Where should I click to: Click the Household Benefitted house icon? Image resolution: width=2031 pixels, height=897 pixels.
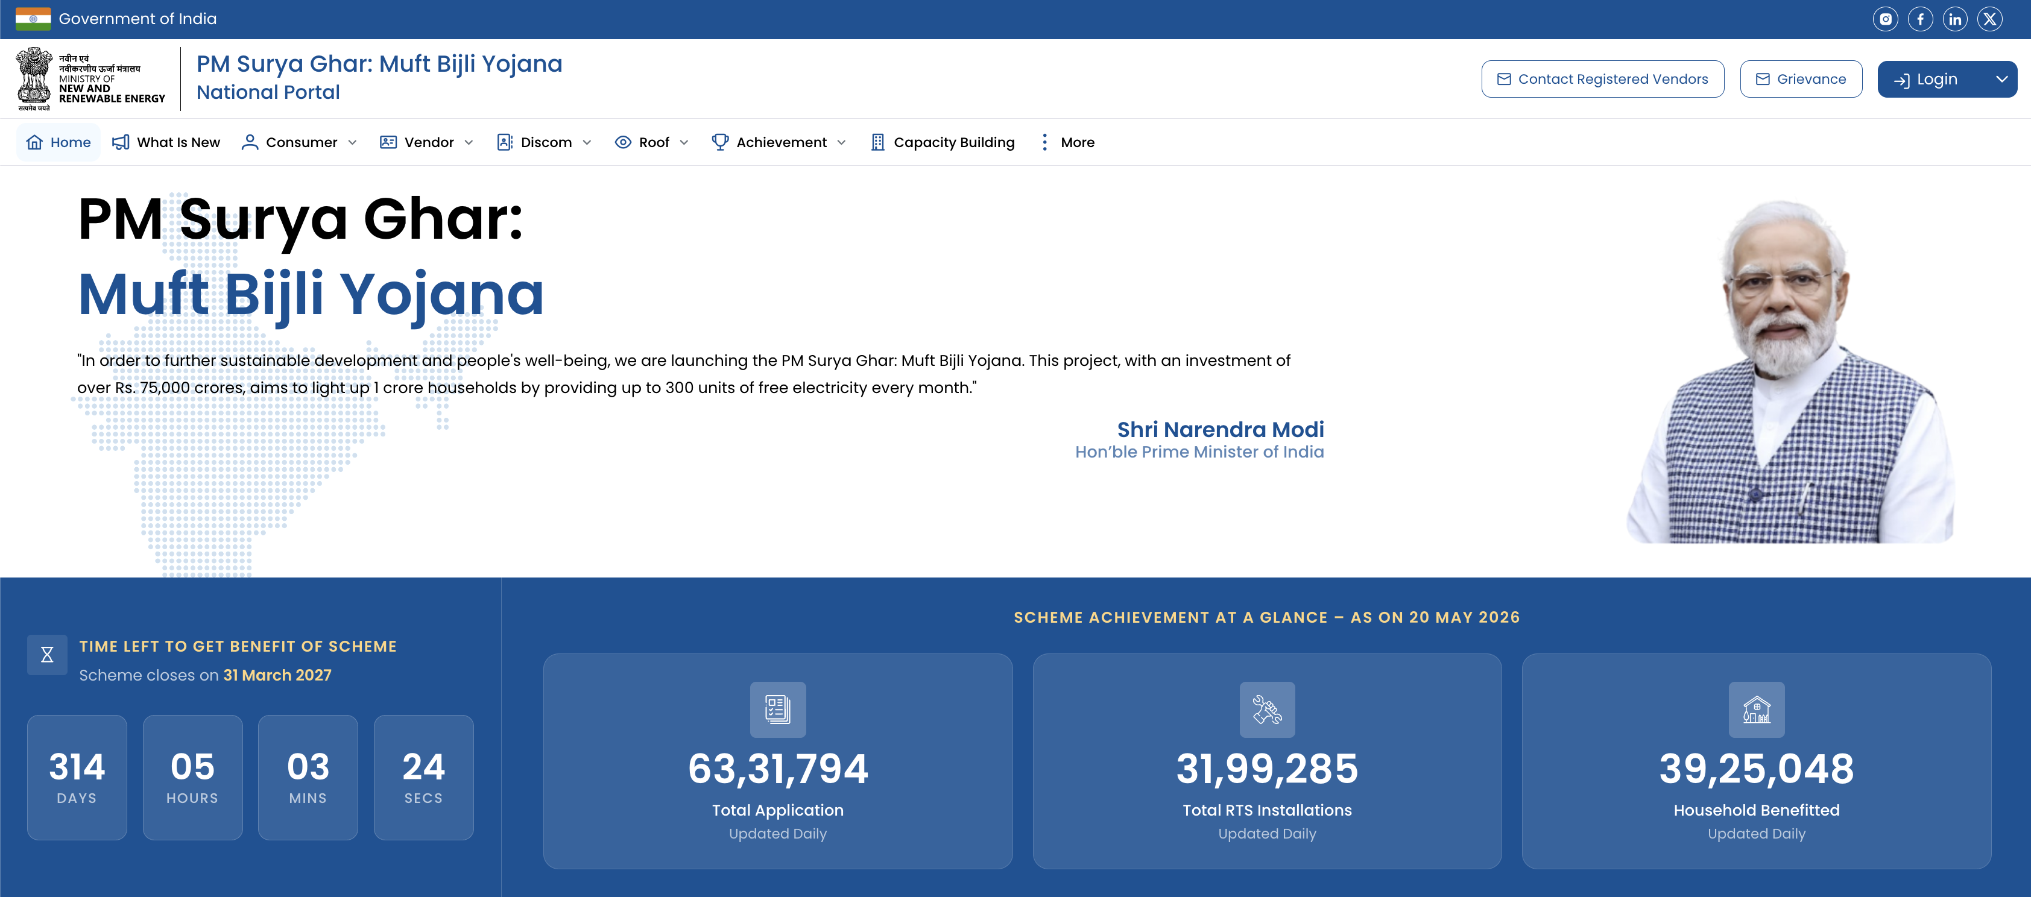(x=1757, y=710)
